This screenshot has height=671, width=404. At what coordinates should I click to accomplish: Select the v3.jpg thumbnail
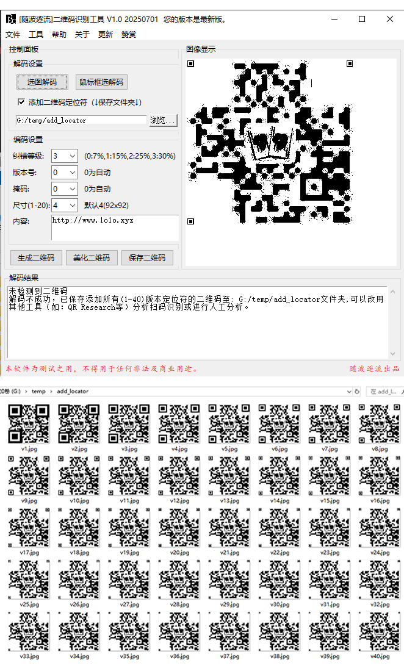[129, 424]
